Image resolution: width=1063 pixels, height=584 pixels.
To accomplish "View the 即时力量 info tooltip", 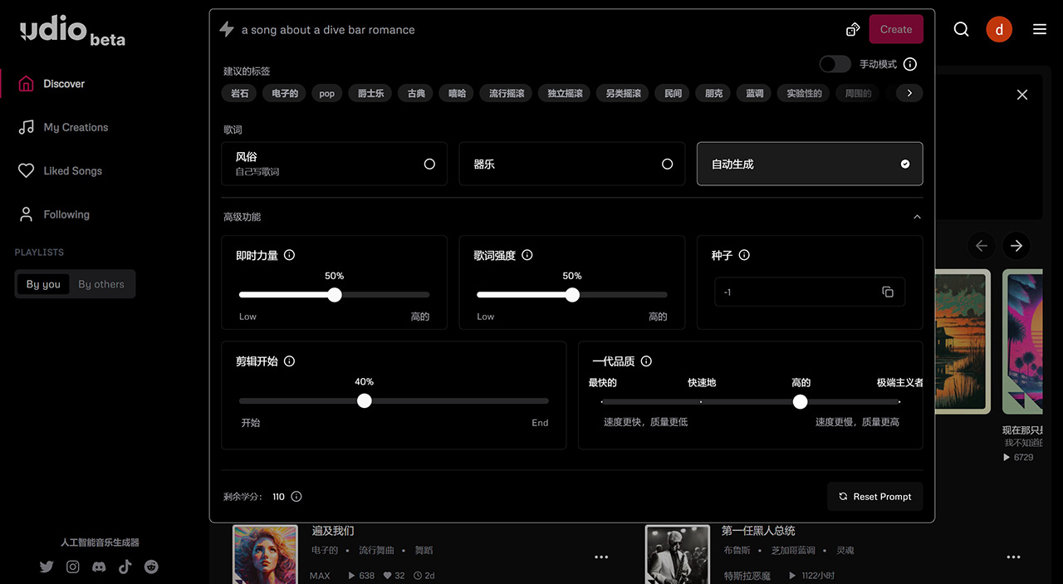I will (x=289, y=255).
